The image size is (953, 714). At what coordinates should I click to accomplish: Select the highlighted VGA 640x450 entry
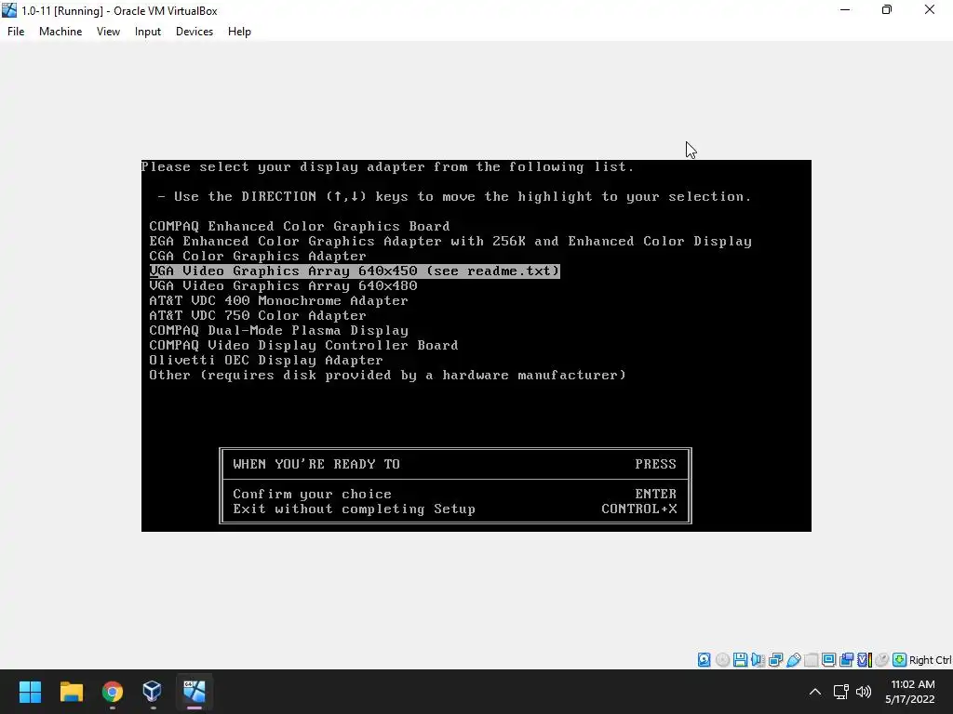(x=355, y=271)
